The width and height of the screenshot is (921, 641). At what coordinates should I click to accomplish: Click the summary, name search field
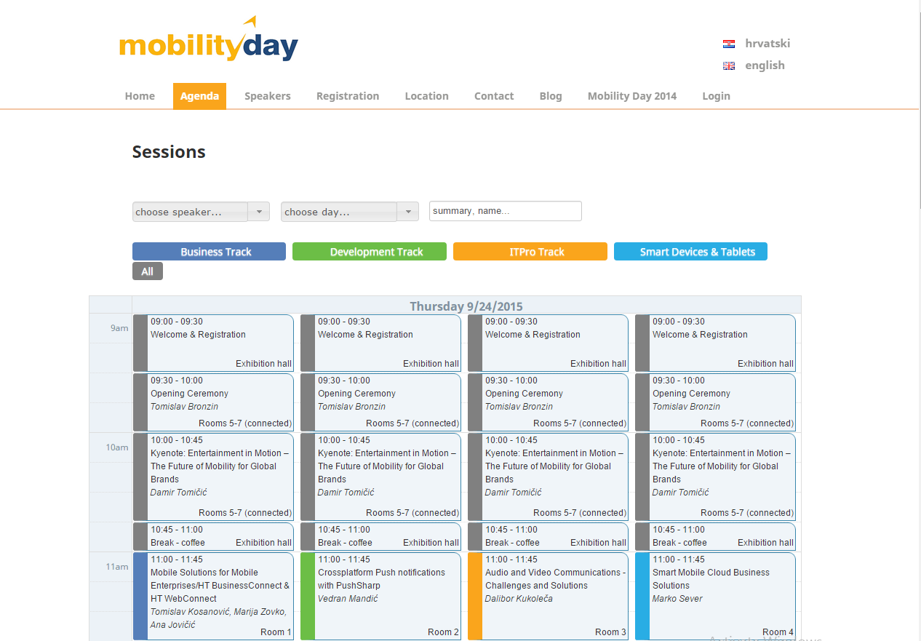(506, 211)
